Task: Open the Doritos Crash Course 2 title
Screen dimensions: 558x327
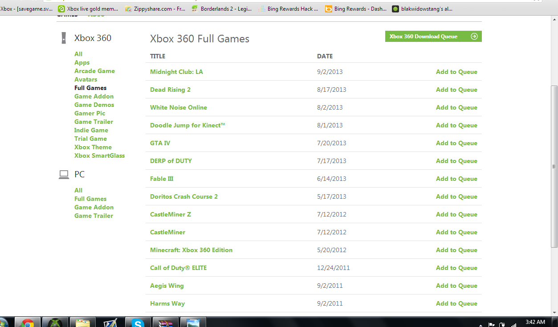Action: tap(184, 196)
